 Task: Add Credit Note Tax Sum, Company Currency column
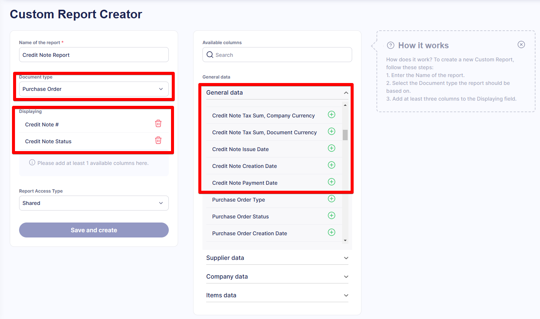tap(332, 114)
